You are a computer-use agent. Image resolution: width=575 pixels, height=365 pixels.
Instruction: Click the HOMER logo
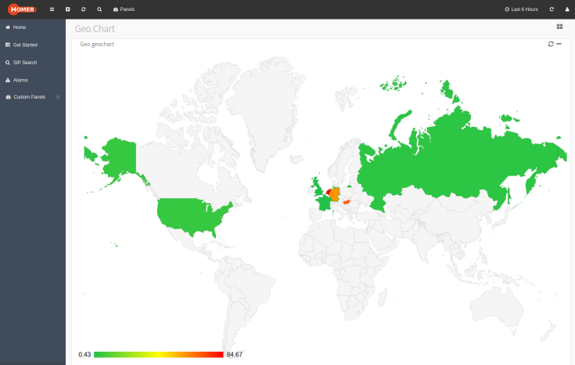click(22, 9)
